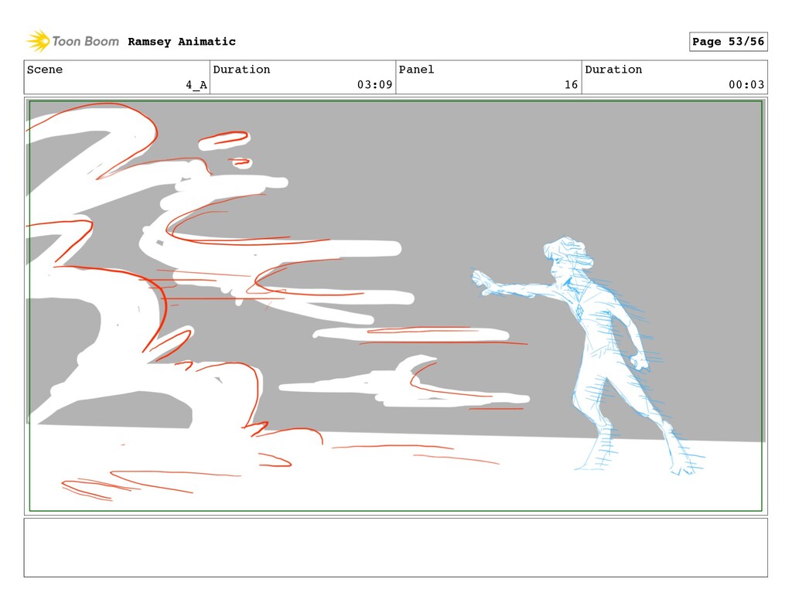Click the empty notes box below the panel
The height and width of the screenshot is (613, 792).
[x=395, y=547]
